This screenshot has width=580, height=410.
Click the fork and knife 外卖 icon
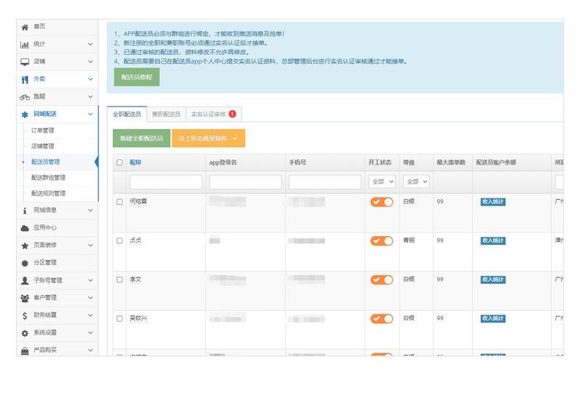tap(25, 80)
